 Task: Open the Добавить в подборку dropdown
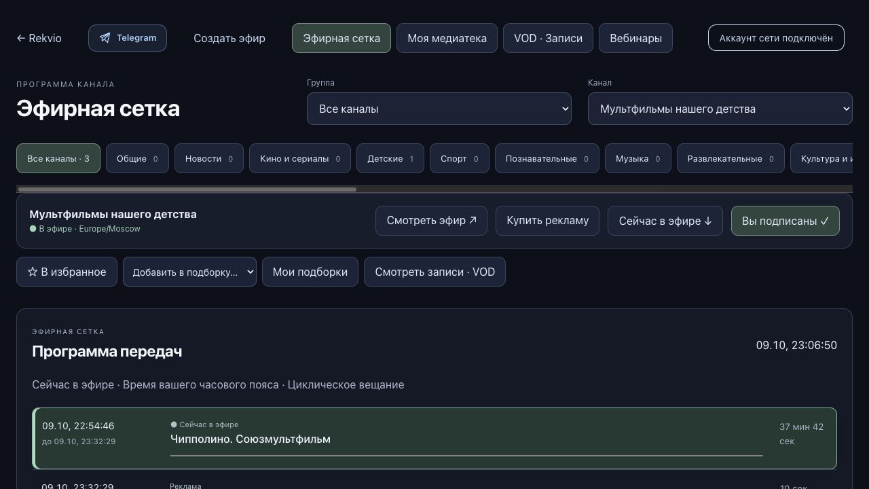pyautogui.click(x=189, y=272)
